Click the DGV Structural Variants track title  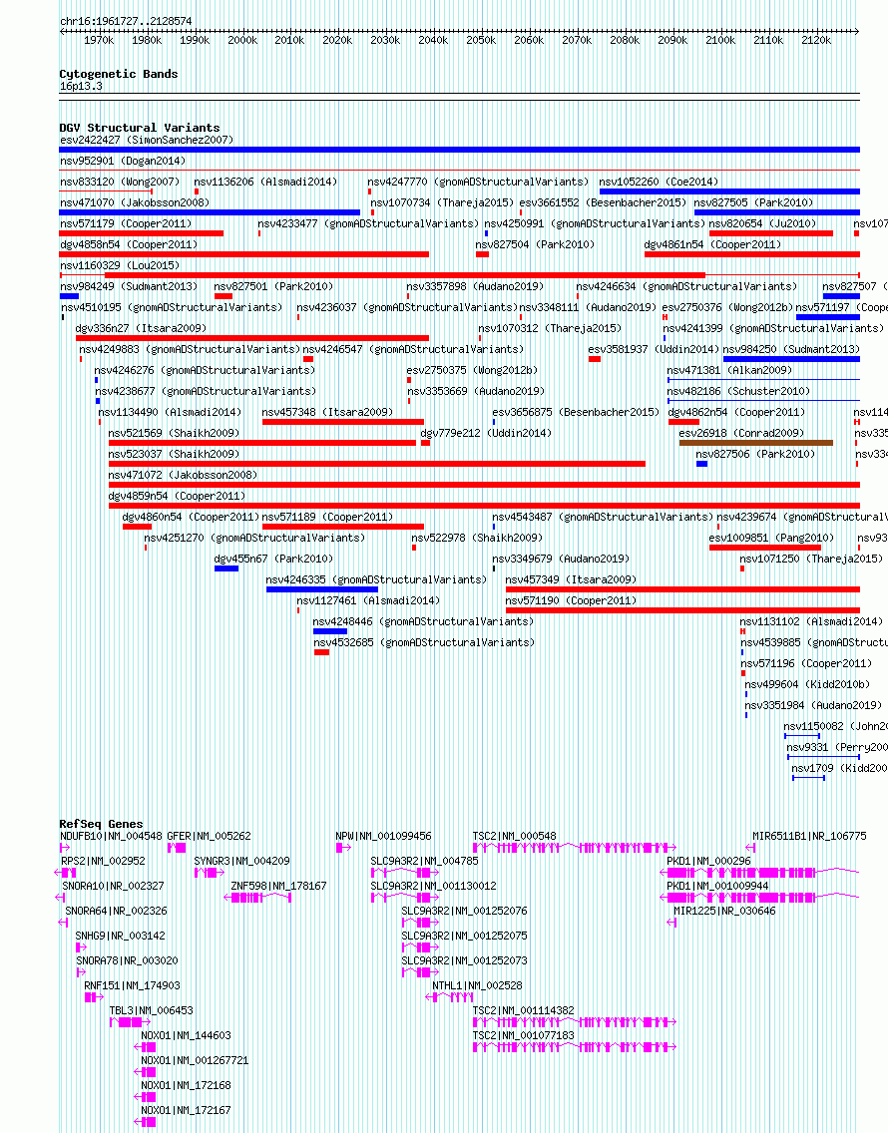point(140,128)
